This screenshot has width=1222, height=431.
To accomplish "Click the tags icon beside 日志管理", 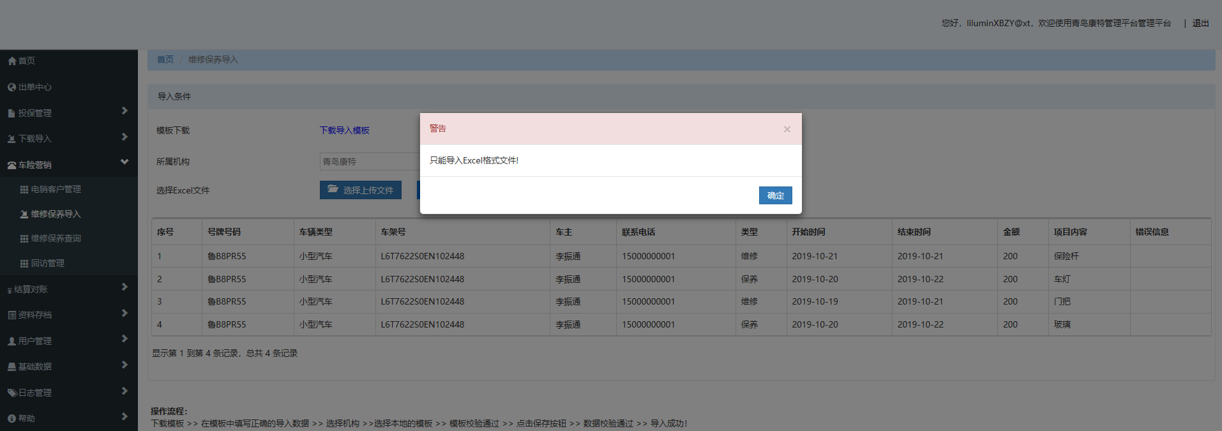I will click(11, 393).
